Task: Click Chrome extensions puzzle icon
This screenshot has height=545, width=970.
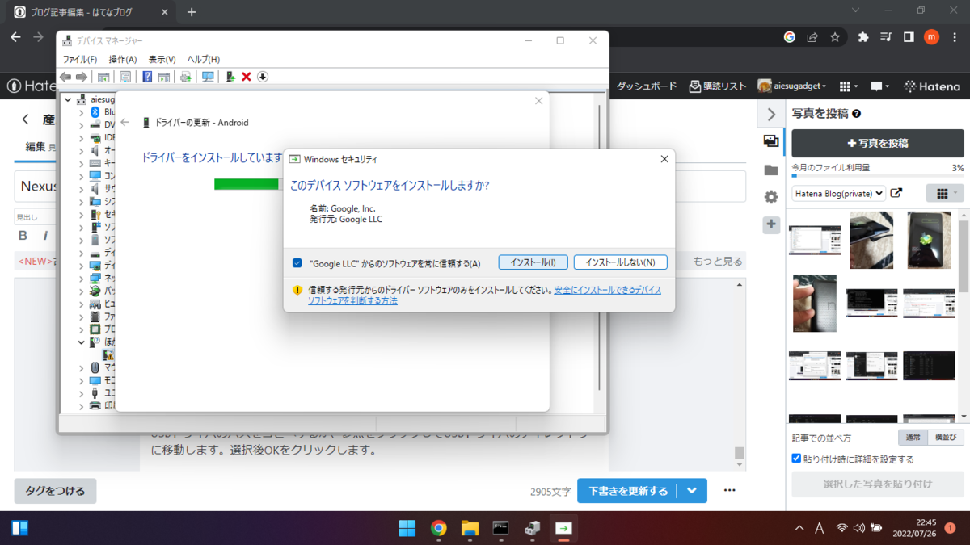Action: click(x=863, y=37)
